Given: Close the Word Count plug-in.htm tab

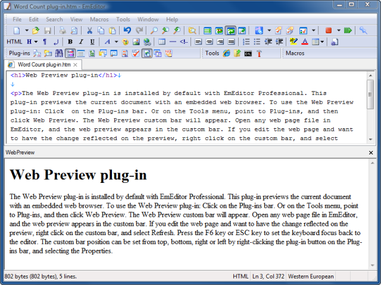Looking at the screenshot, I should pyautogui.click(x=76, y=65).
